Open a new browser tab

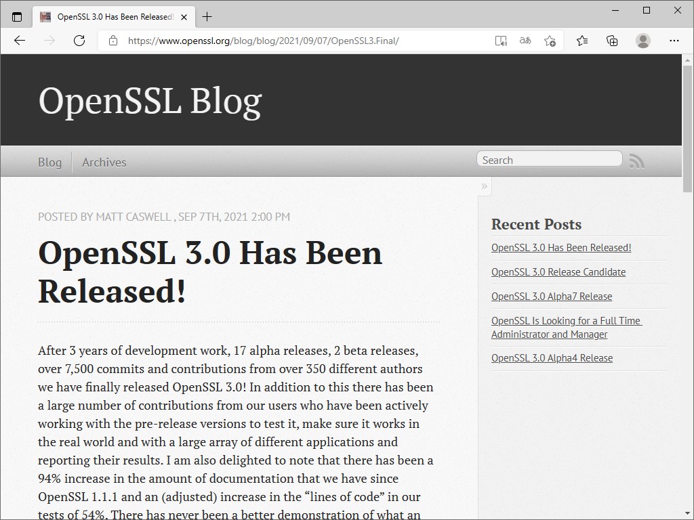tap(207, 16)
